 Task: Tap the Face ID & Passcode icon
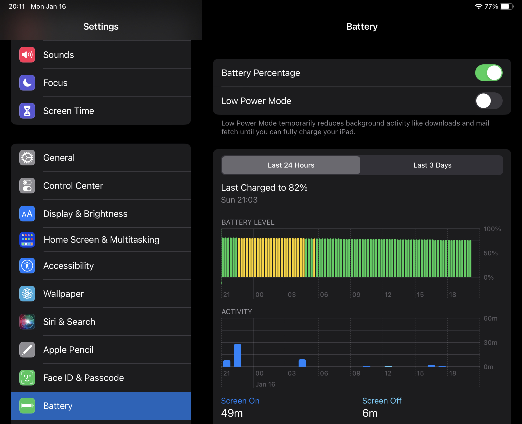27,378
